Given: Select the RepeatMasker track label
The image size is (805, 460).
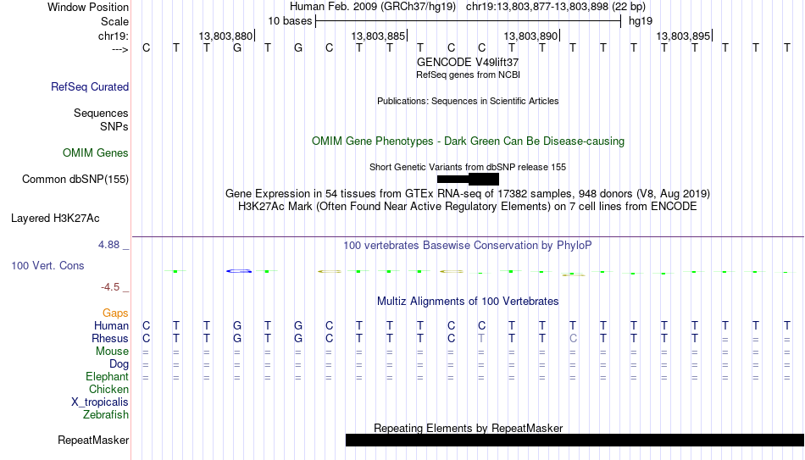Looking at the screenshot, I should (x=93, y=440).
